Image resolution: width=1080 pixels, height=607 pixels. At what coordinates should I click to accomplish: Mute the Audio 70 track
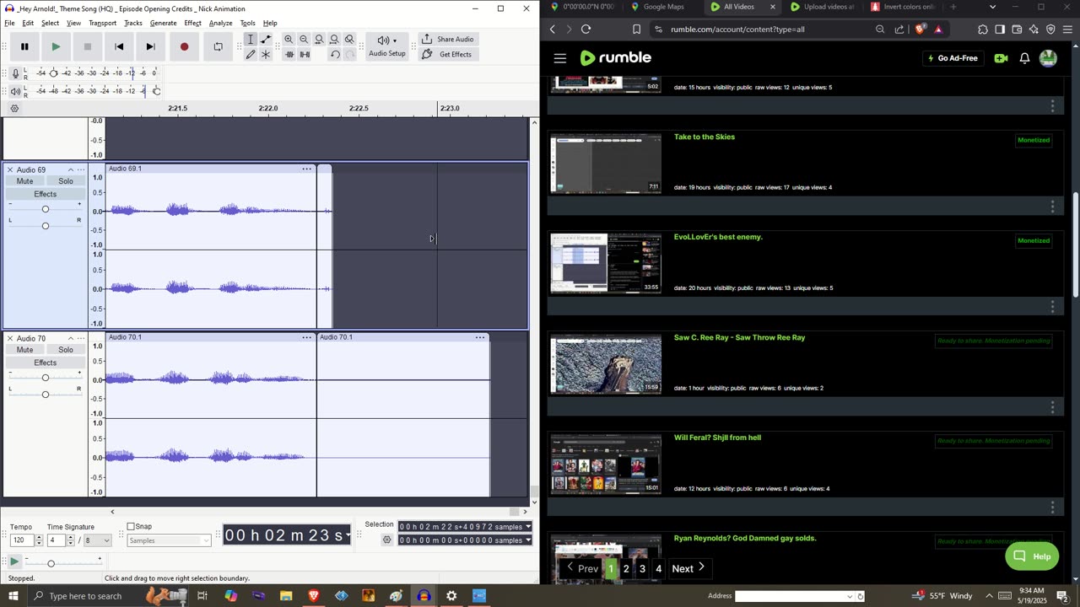point(25,350)
